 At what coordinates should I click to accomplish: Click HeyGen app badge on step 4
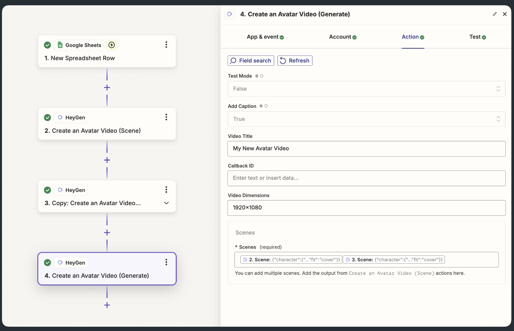point(71,263)
